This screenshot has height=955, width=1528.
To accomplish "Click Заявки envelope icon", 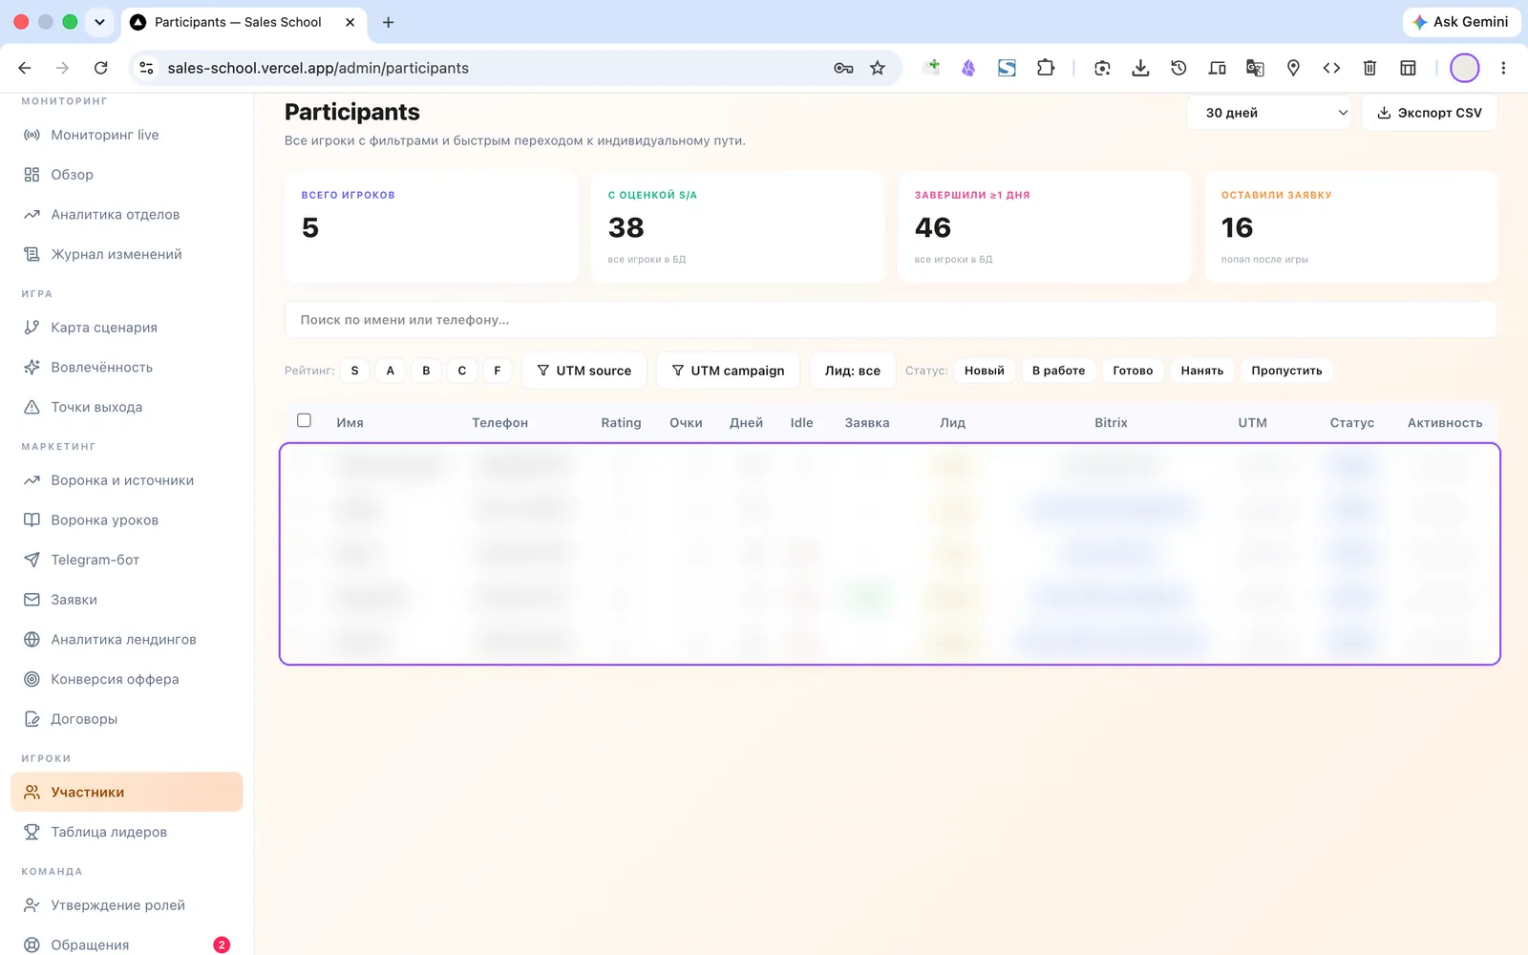I will tap(32, 600).
